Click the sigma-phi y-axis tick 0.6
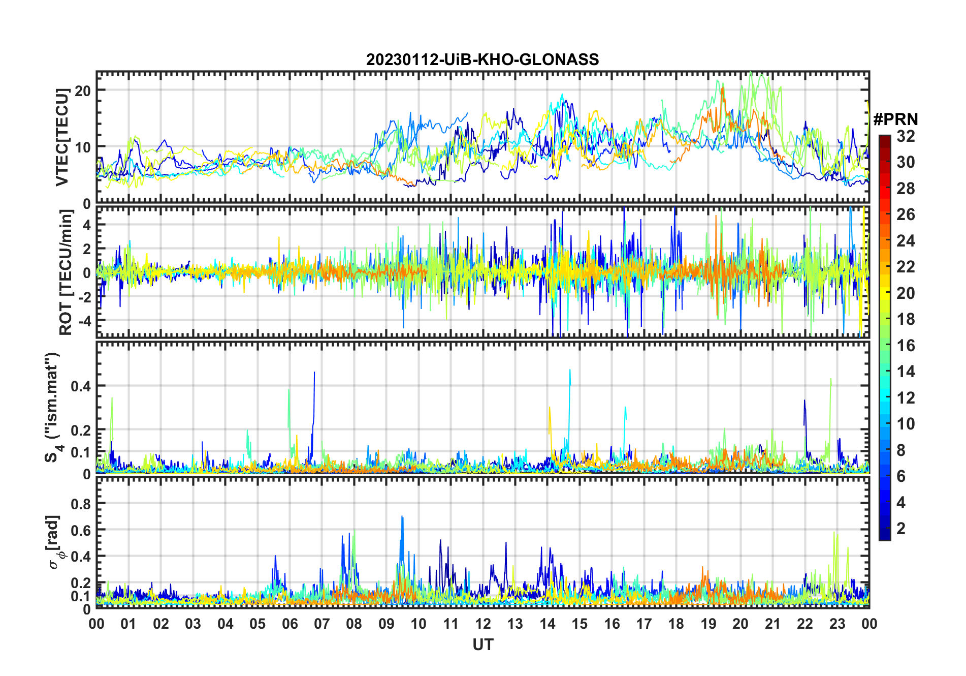Image resolution: width=966 pixels, height=676 pixels. tap(81, 530)
